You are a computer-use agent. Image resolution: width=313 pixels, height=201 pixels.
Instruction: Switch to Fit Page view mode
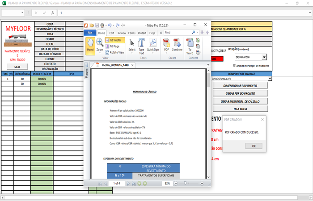(114, 46)
